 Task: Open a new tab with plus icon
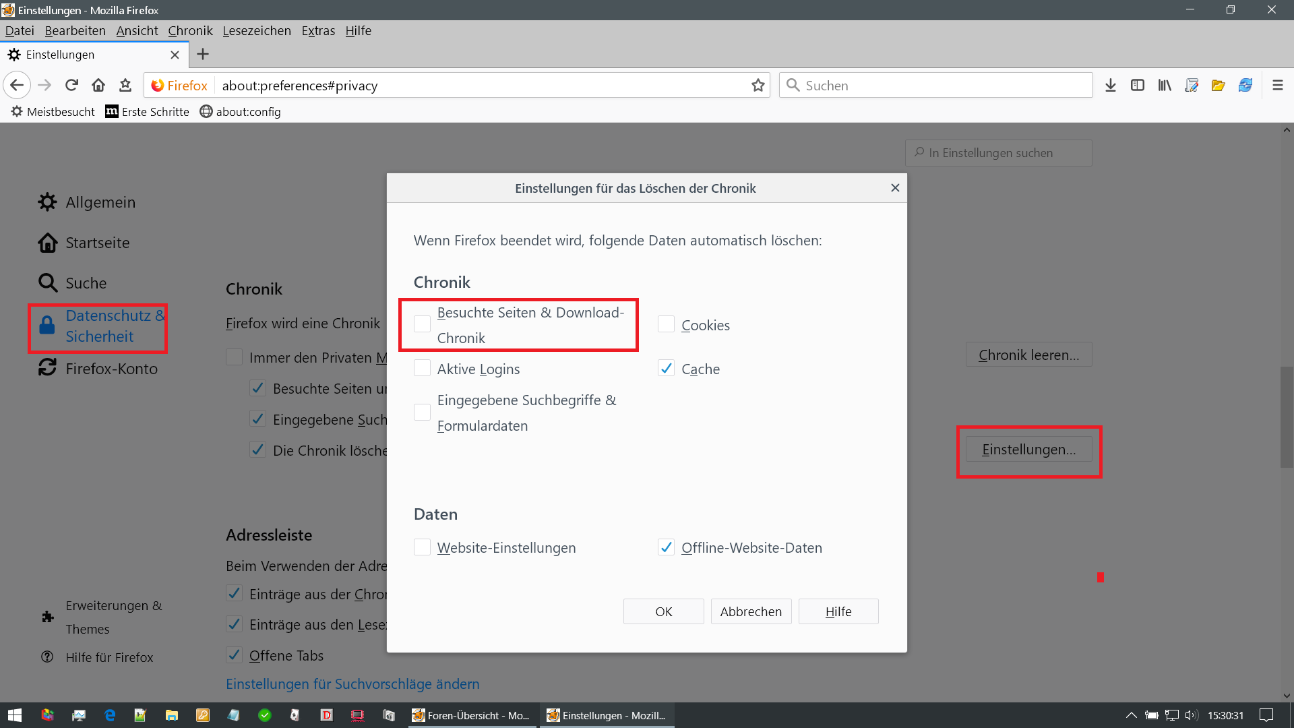coord(203,55)
